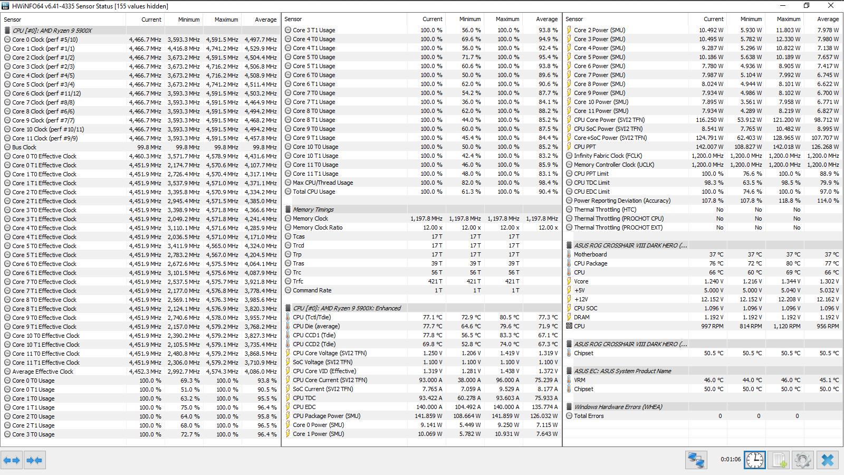844x475 pixels.
Task: Select the CPU fan icon in motherboard section
Action: pyautogui.click(x=569, y=326)
